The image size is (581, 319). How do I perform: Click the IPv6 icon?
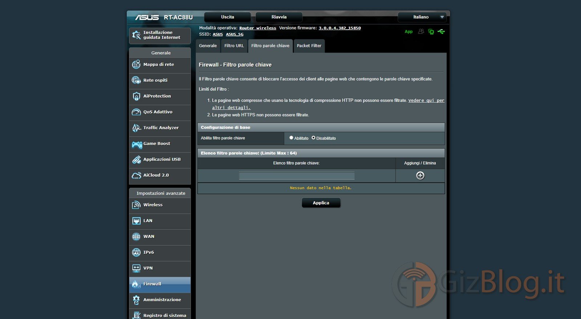[136, 252]
